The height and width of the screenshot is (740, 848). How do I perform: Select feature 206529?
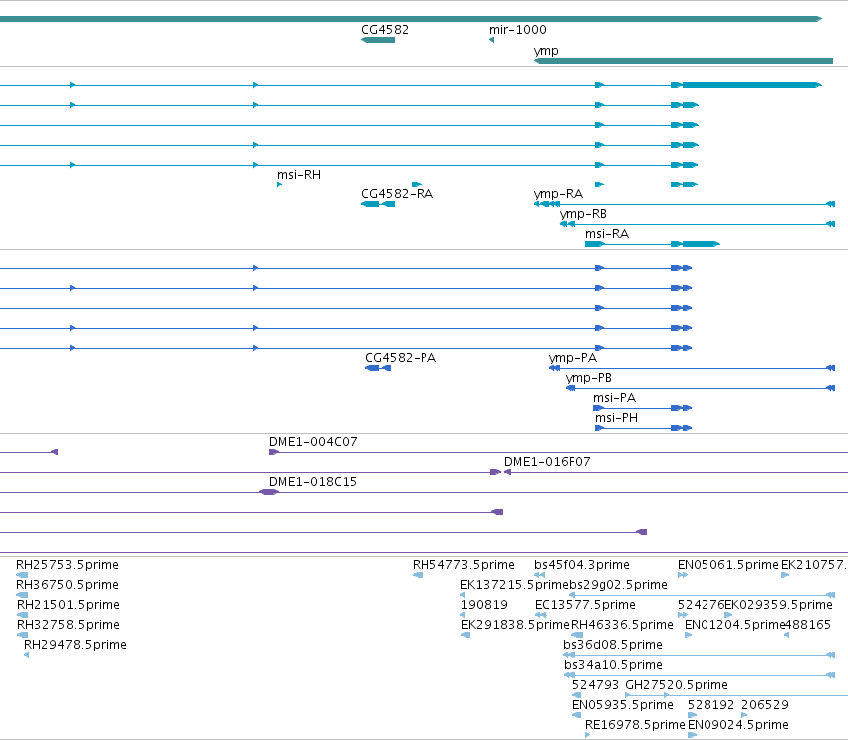click(x=765, y=706)
